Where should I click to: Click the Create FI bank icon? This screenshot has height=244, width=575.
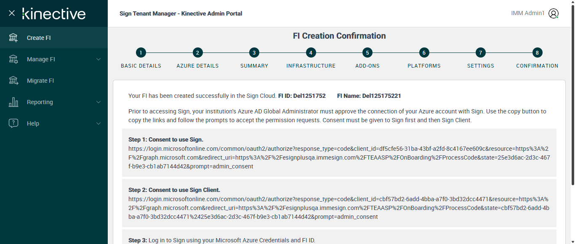coord(13,38)
